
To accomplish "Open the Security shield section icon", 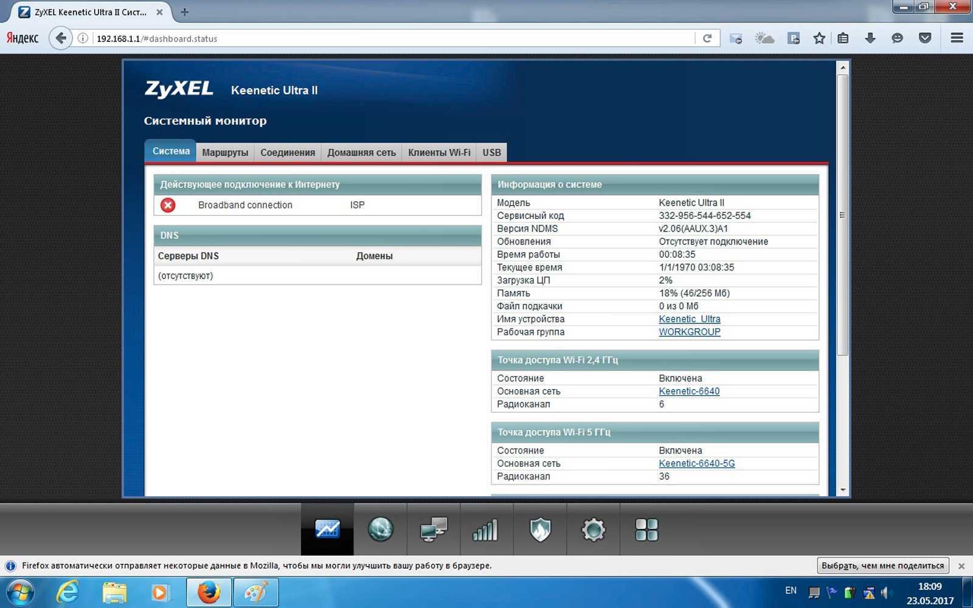I will [x=540, y=529].
